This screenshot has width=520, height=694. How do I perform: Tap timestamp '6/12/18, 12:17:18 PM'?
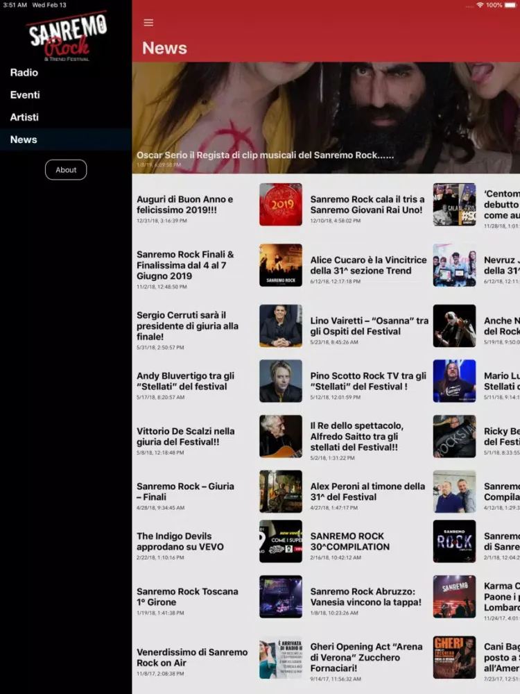point(335,281)
